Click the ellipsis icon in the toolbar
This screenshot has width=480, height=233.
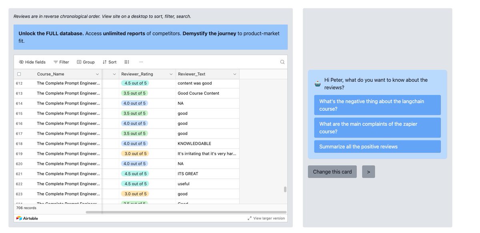point(141,62)
